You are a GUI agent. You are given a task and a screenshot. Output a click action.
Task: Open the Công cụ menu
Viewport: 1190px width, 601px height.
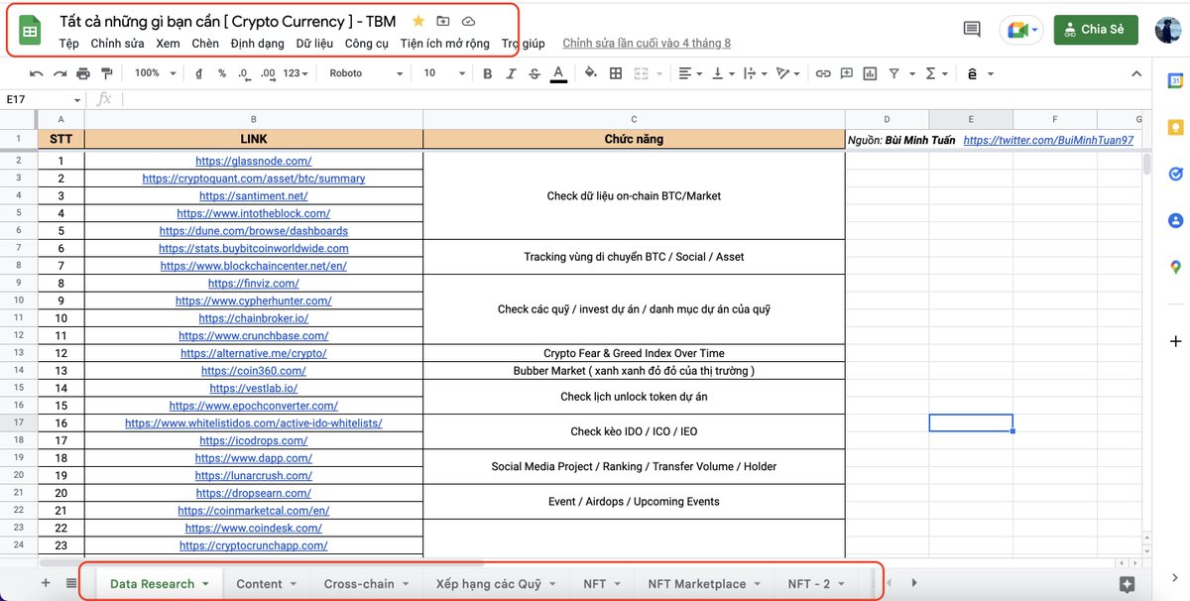pos(367,44)
